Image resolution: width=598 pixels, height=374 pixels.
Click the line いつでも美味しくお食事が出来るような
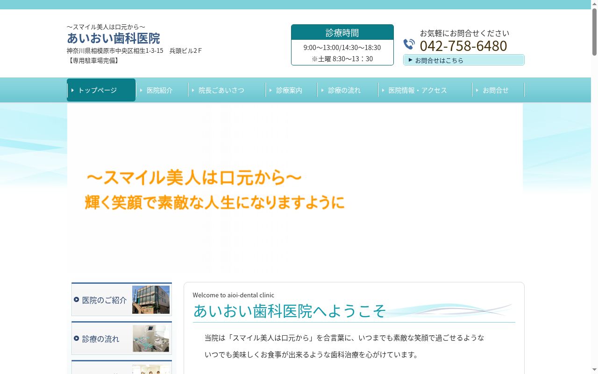point(312,355)
